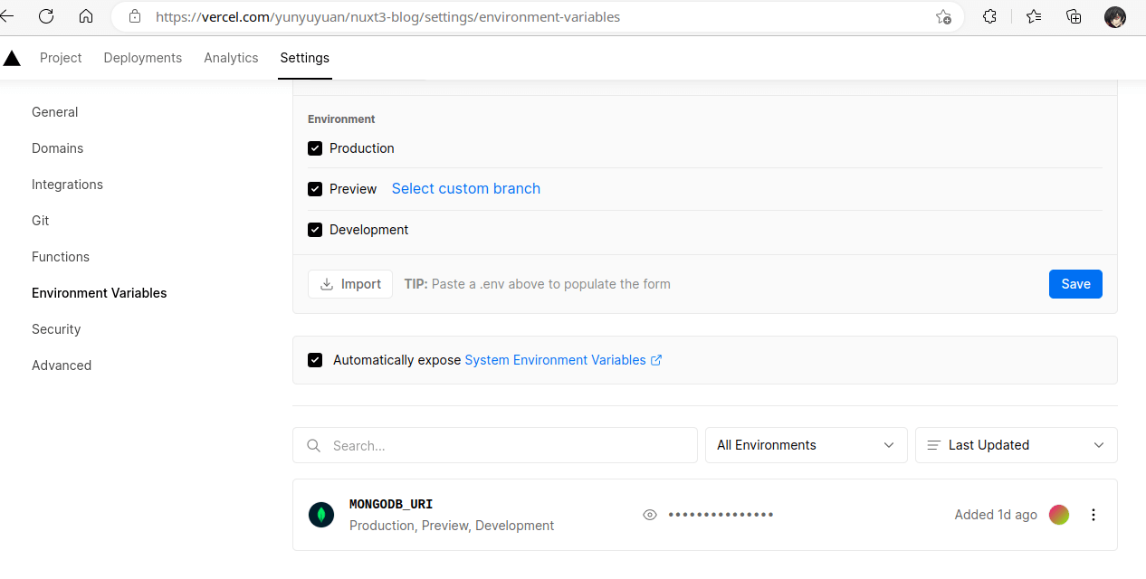The image size is (1146, 579).
Task: Save the environment variable settings
Action: pyautogui.click(x=1075, y=283)
